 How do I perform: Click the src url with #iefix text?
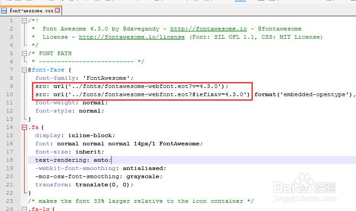pos(142,94)
